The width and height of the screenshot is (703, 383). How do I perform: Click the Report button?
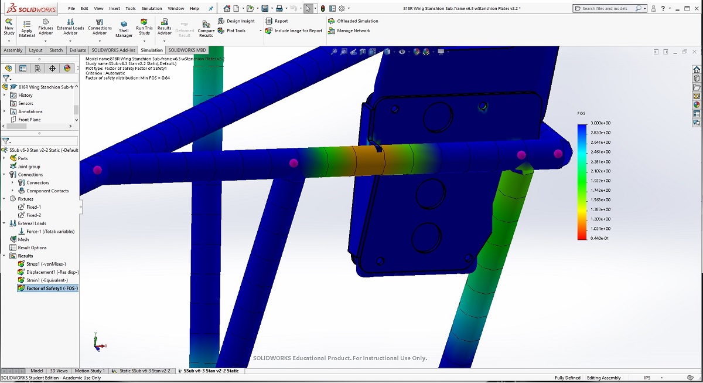point(277,21)
